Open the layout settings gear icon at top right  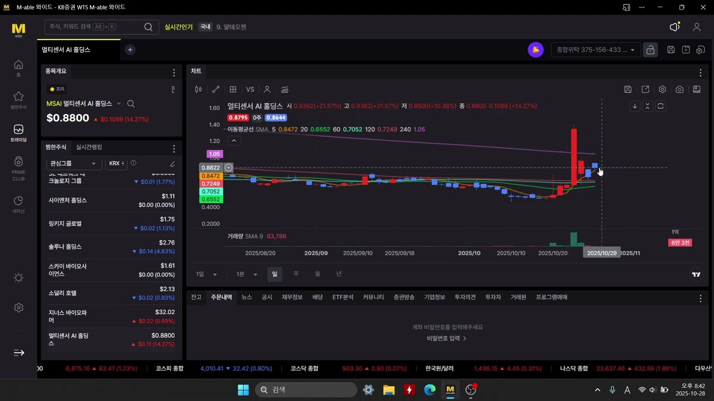700,50
